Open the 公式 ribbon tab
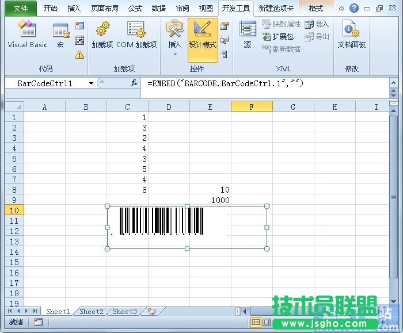The width and height of the screenshot is (403, 333). pos(135,9)
